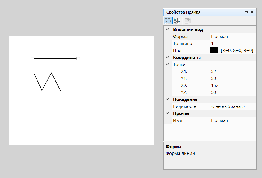The height and width of the screenshot is (178, 262).
Task: Edit the Имя property value
Action: pos(232,120)
